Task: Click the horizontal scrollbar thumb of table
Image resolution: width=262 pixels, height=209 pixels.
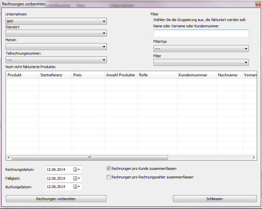Action: (x=89, y=158)
